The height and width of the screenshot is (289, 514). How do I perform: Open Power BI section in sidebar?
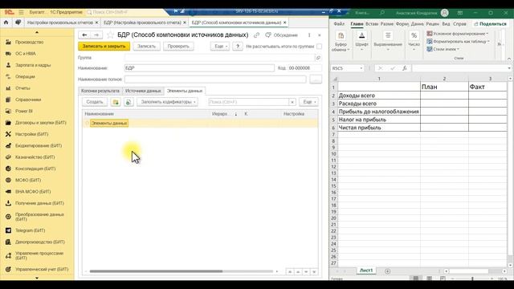23,111
